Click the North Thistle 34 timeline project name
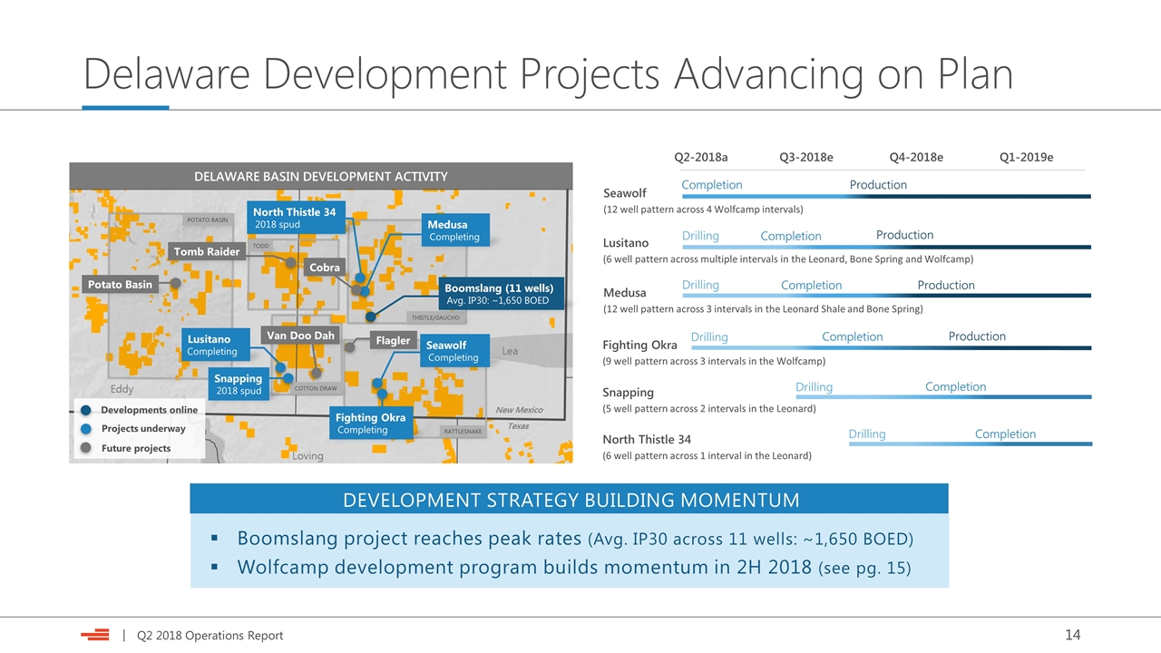 coord(647,440)
